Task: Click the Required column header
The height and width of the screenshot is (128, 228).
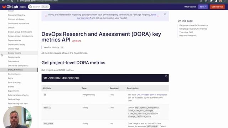Action: [114, 88]
